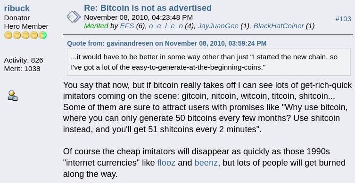Image resolution: width=355 pixels, height=183 pixels.
Task: Follow the 'flooz' hyperlink in the post
Action: tap(166, 163)
